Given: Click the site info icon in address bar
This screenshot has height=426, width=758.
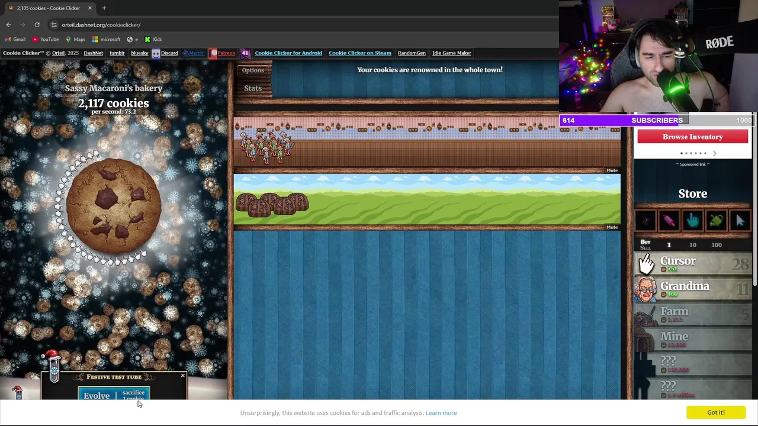Looking at the screenshot, I should [x=54, y=25].
